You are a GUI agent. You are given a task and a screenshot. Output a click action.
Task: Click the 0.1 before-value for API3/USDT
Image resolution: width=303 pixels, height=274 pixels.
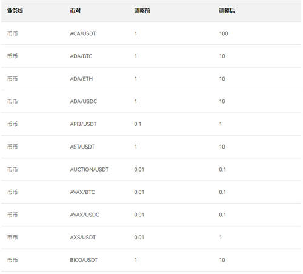coord(138,124)
